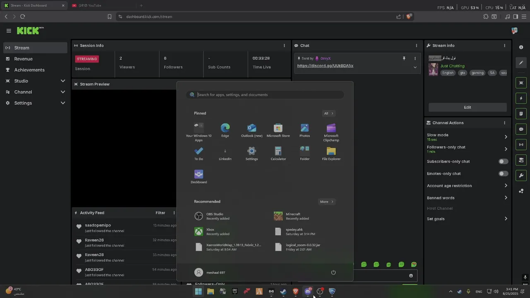The width and height of the screenshot is (530, 298).
Task: Open Set goals options
Action: pyautogui.click(x=467, y=219)
